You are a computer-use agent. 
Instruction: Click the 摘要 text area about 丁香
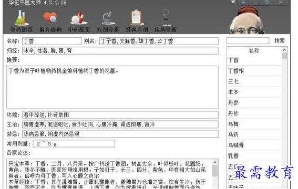112,87
